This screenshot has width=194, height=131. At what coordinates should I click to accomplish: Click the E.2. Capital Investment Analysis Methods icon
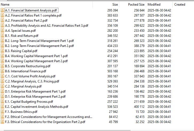click(2, 107)
